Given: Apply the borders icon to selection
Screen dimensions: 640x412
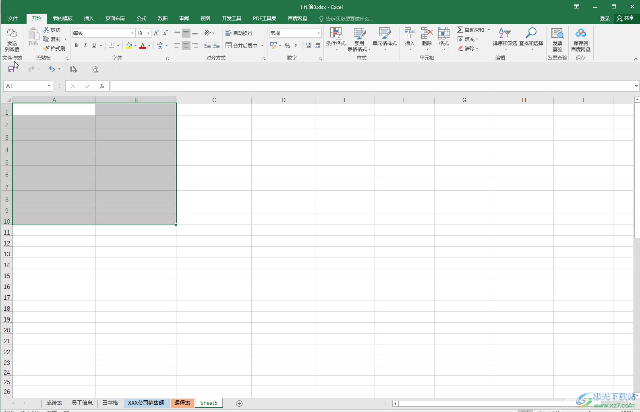Looking at the screenshot, I should [x=112, y=46].
